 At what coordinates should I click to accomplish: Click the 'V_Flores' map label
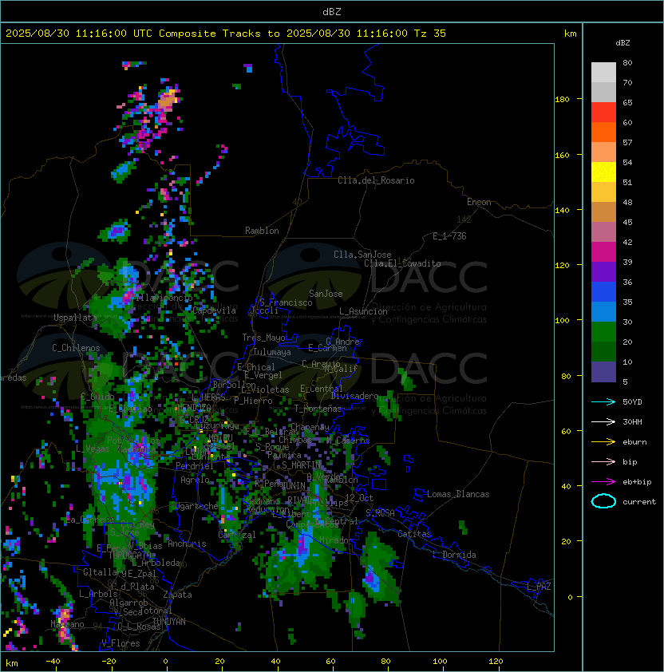(121, 643)
